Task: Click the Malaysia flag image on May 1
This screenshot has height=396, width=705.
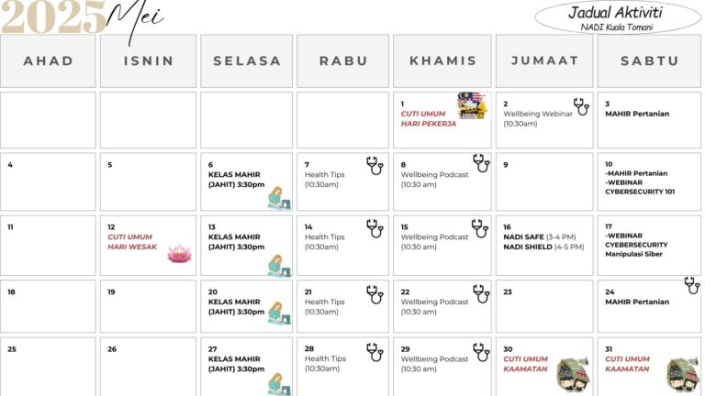Action: pos(472,106)
